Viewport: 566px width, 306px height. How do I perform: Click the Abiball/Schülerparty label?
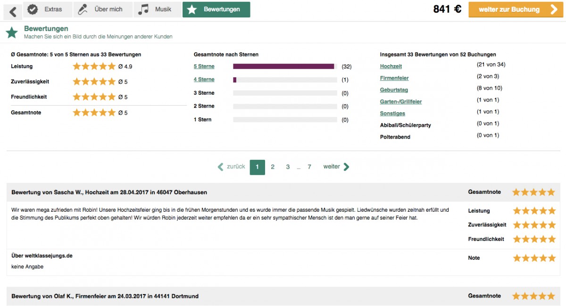pos(406,125)
